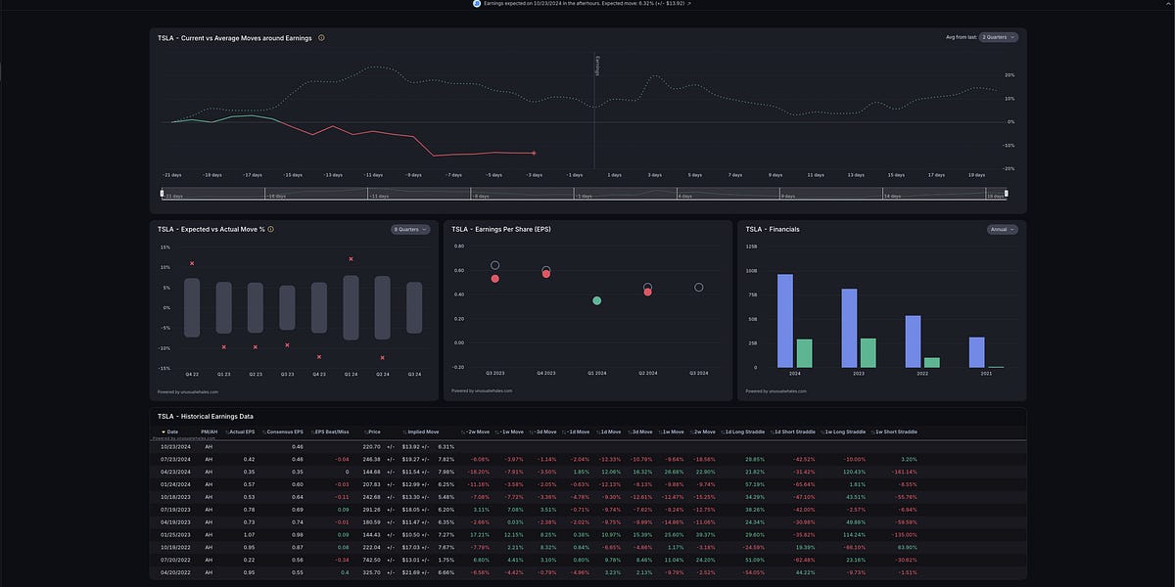Image resolution: width=1175 pixels, height=587 pixels.
Task: Click the arrow icon after the $13.92 expected move banner
Action: 688,4
